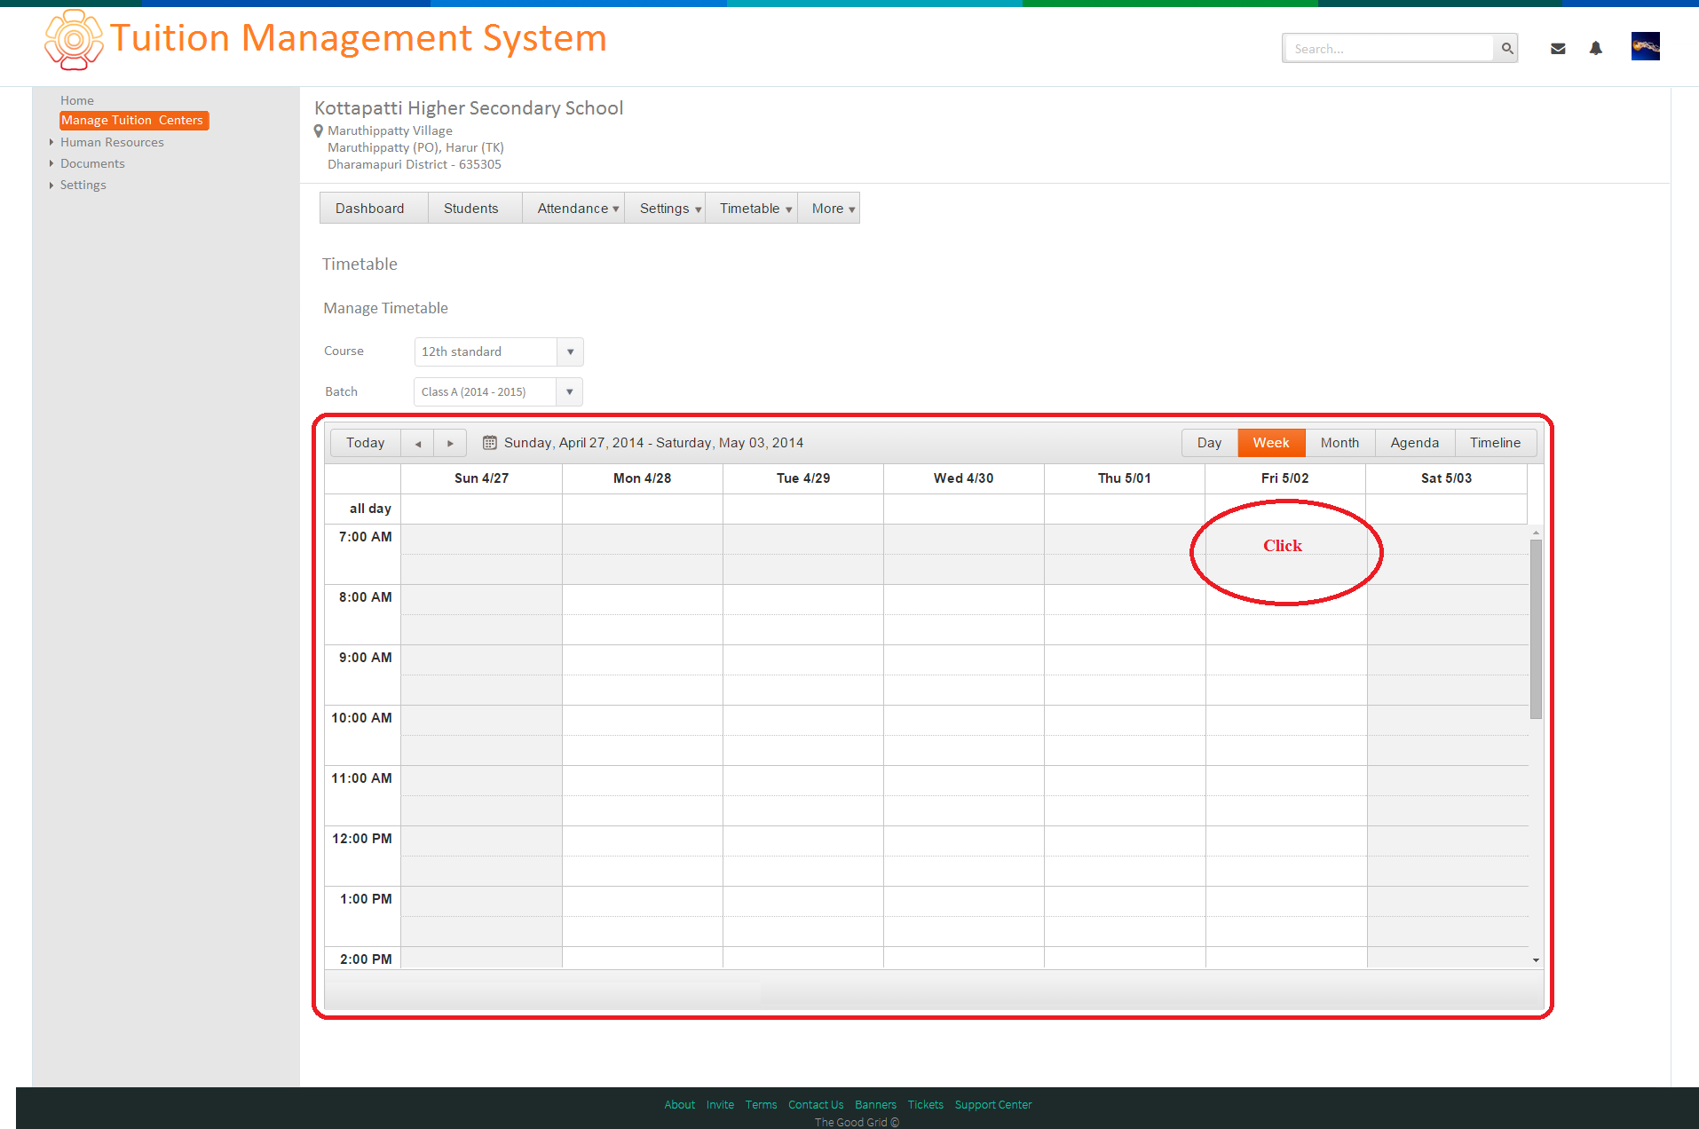Screen dimensions: 1699x1129
Task: Open the Contact Us footer link
Action: coord(816,1105)
